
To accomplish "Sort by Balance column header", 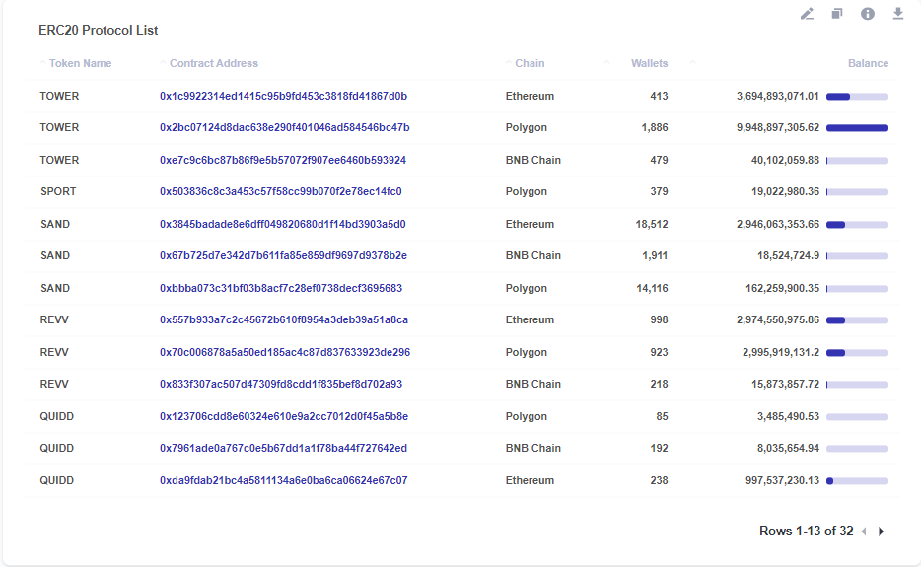I will (x=868, y=63).
